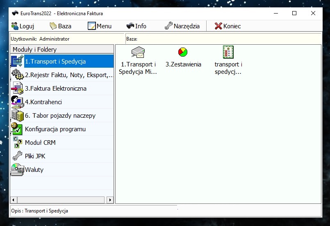Open Konfiguracja programu module icon
This screenshot has height=226, width=330.
(17, 129)
